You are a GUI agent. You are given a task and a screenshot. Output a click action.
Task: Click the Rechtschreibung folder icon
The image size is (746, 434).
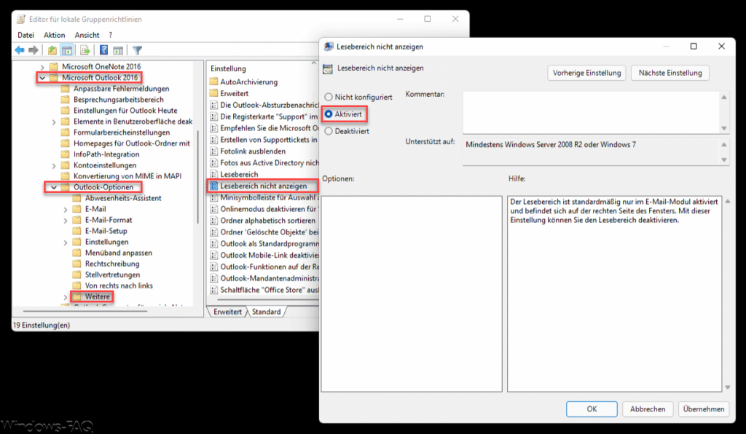(x=76, y=264)
